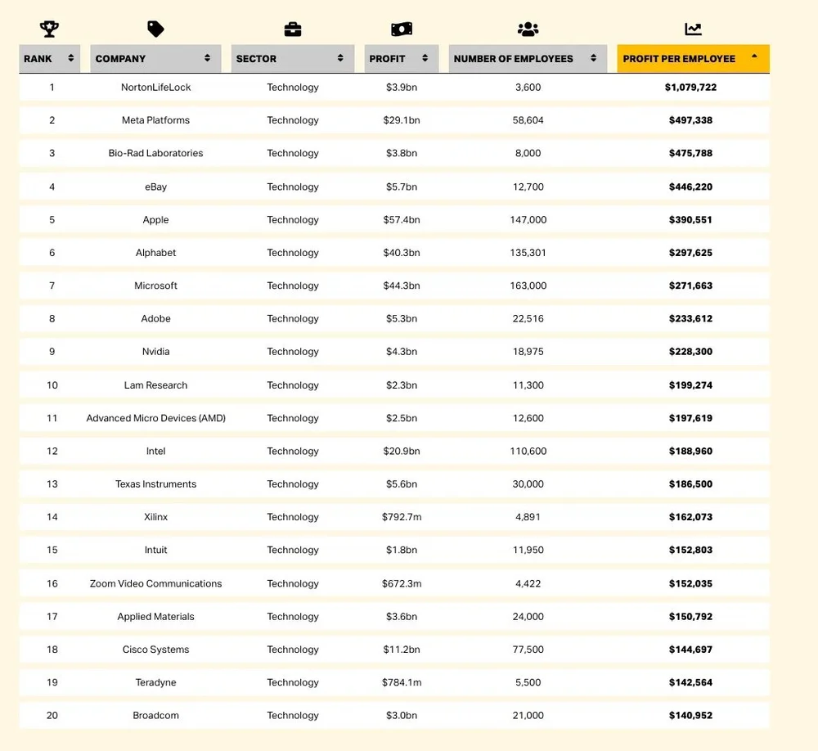Select the 163,000 employees cell
Viewport: 818px width, 751px height.
click(x=528, y=286)
